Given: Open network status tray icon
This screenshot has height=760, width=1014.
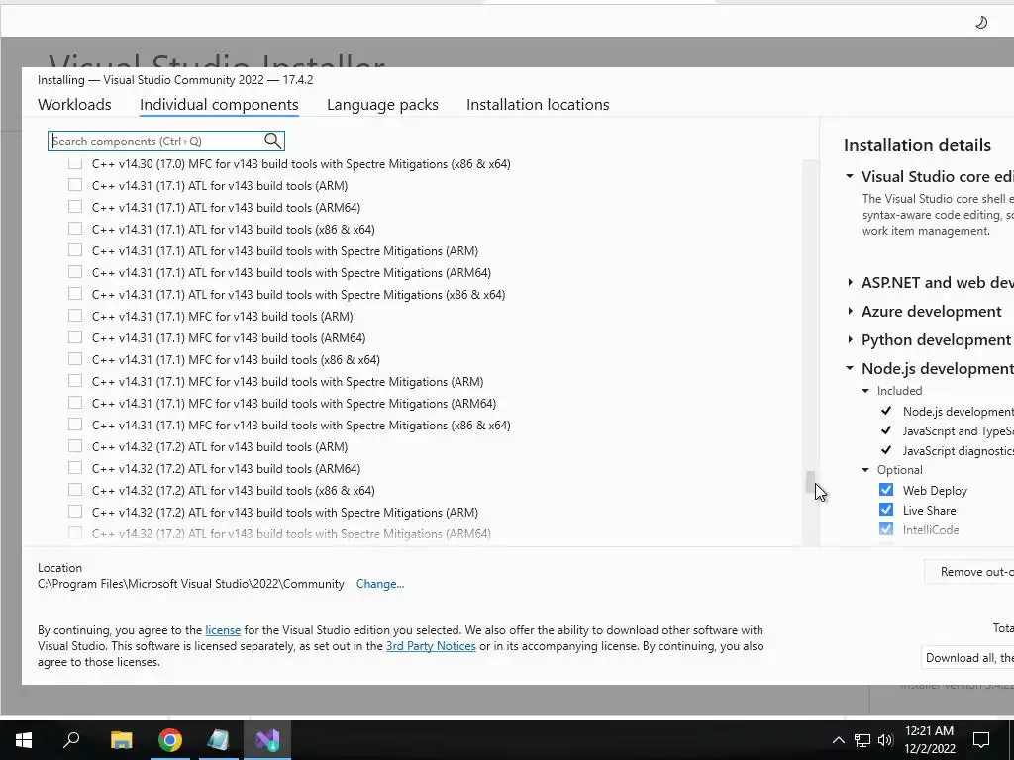Looking at the screenshot, I should [862, 740].
